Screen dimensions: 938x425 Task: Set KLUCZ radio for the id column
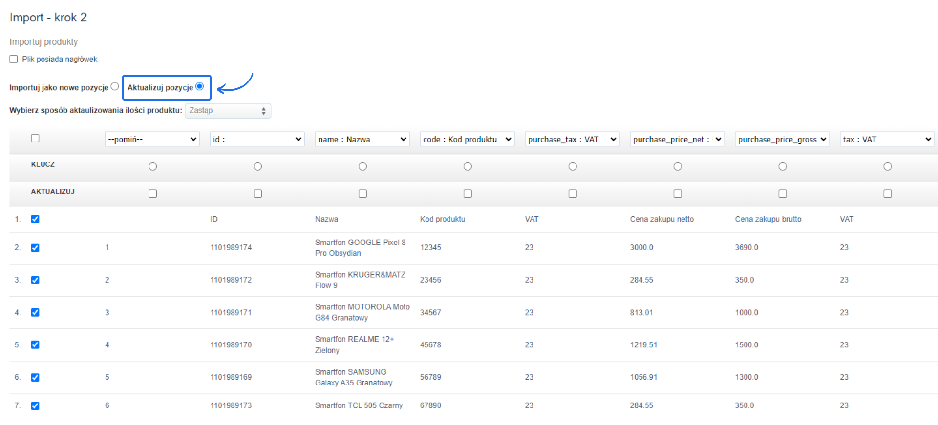[257, 166]
